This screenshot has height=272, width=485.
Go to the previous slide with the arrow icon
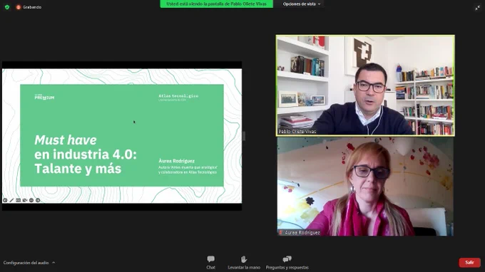[5, 200]
